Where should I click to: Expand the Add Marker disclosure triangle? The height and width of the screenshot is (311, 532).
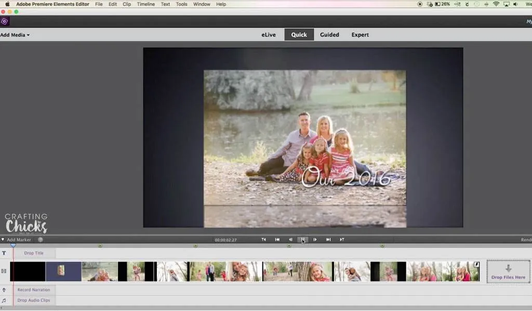[3, 239]
